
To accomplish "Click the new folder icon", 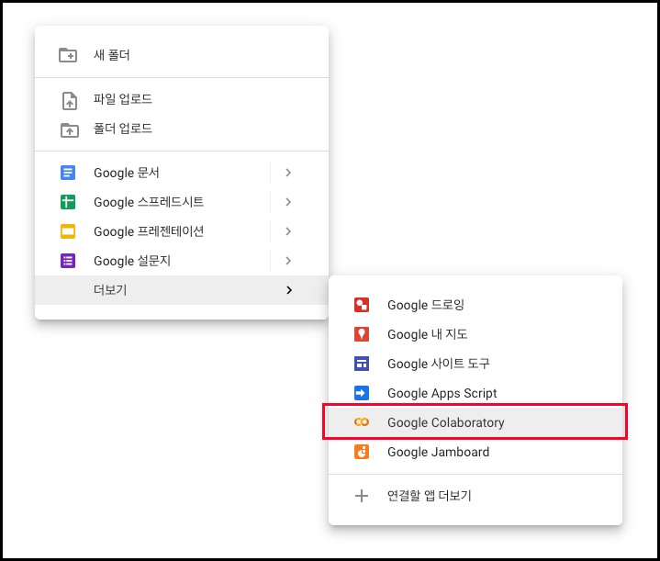I will (68, 55).
